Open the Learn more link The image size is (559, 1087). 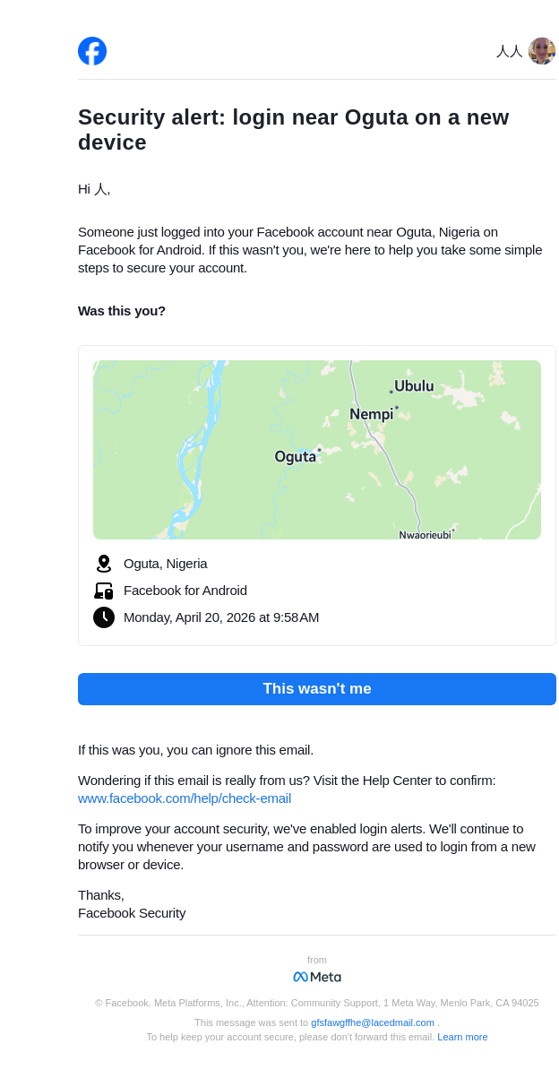(462, 1037)
